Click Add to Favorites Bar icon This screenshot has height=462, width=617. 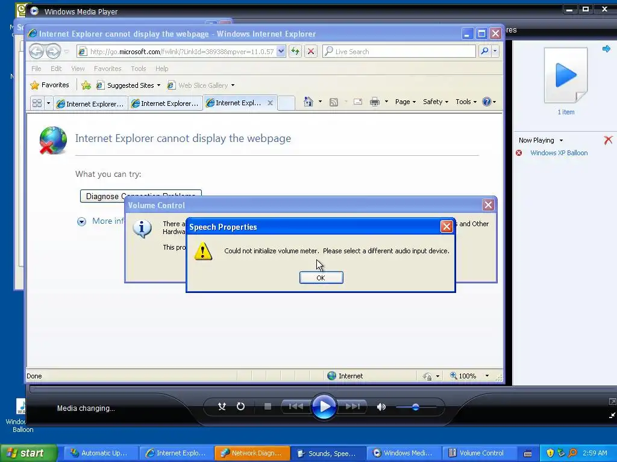tap(86, 85)
